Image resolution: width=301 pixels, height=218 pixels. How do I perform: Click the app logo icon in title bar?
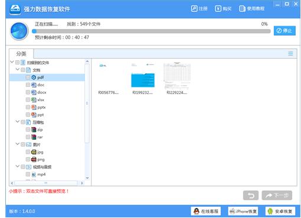click(x=15, y=9)
